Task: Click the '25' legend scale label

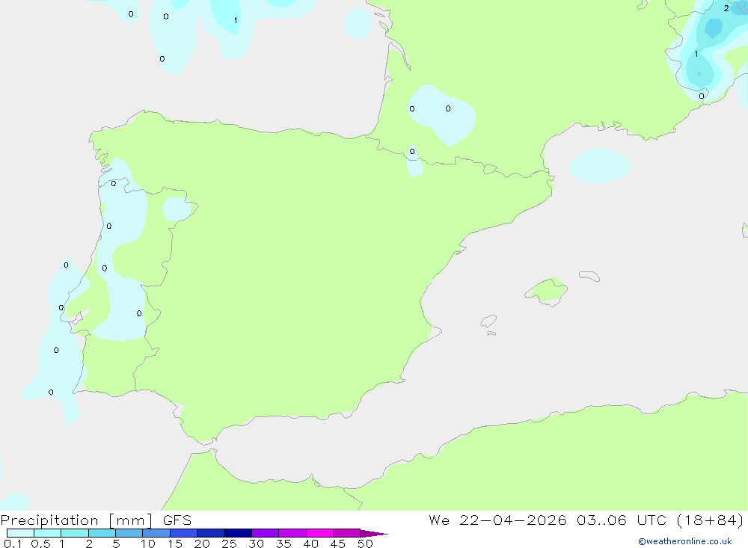Action: [229, 544]
